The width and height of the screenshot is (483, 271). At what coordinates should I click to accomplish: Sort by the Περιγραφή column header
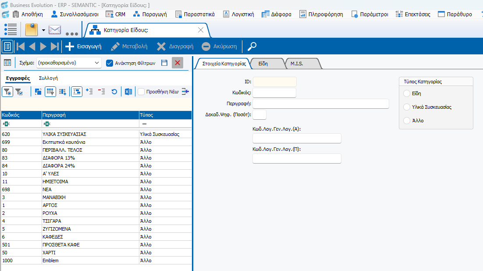pyautogui.click(x=90, y=115)
